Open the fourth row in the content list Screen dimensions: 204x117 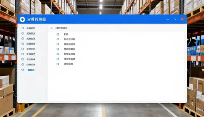coord(66,49)
